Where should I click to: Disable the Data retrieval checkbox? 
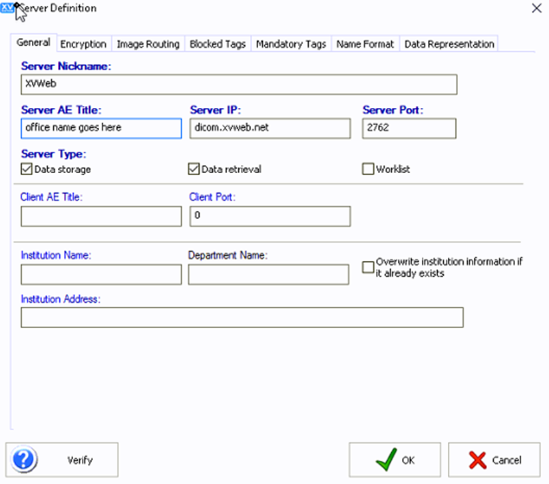(x=194, y=169)
